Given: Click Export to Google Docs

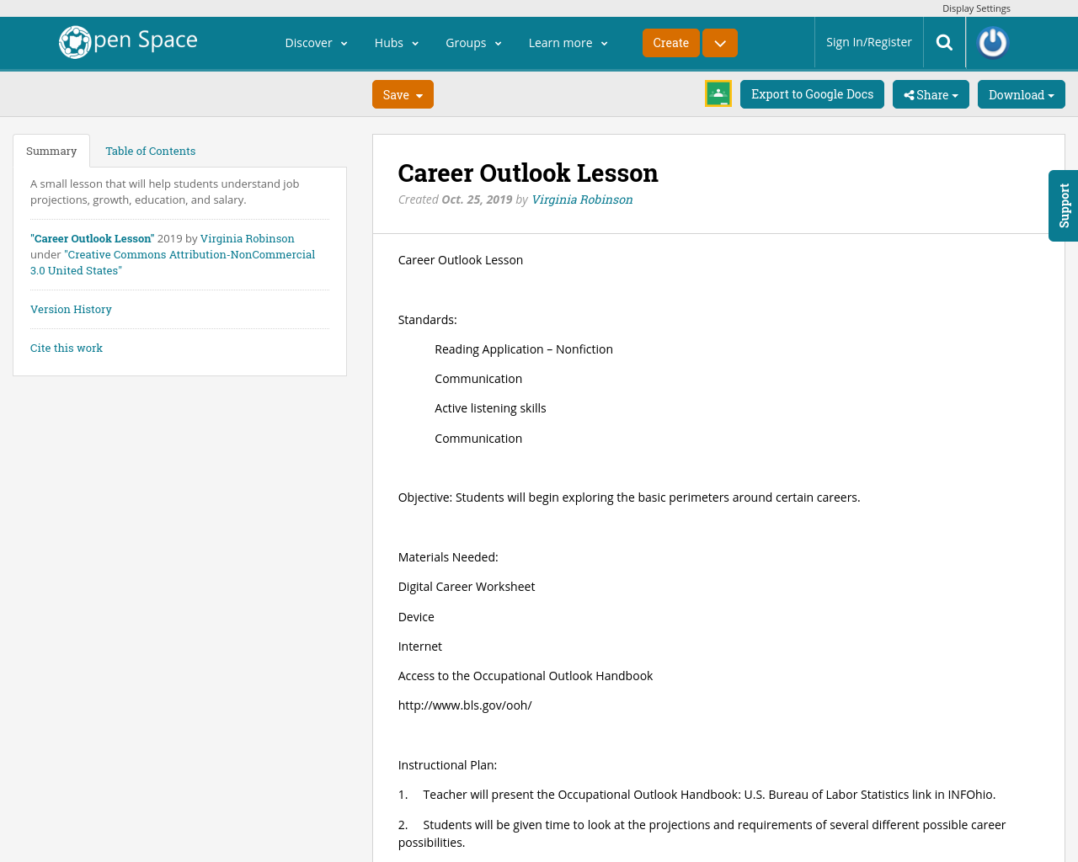Looking at the screenshot, I should pos(812,93).
